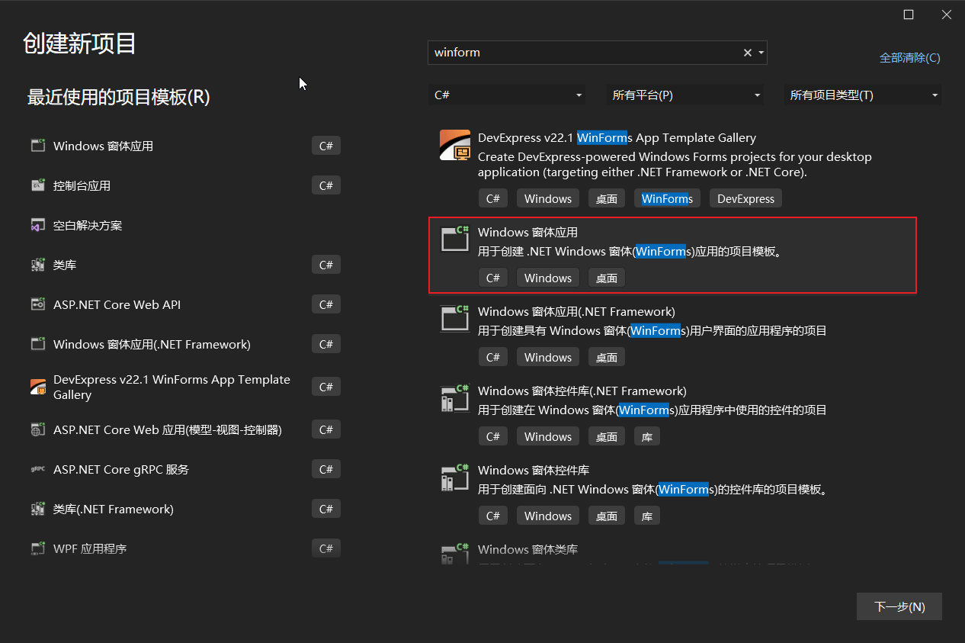Clear the winform search text with the X

(x=748, y=53)
